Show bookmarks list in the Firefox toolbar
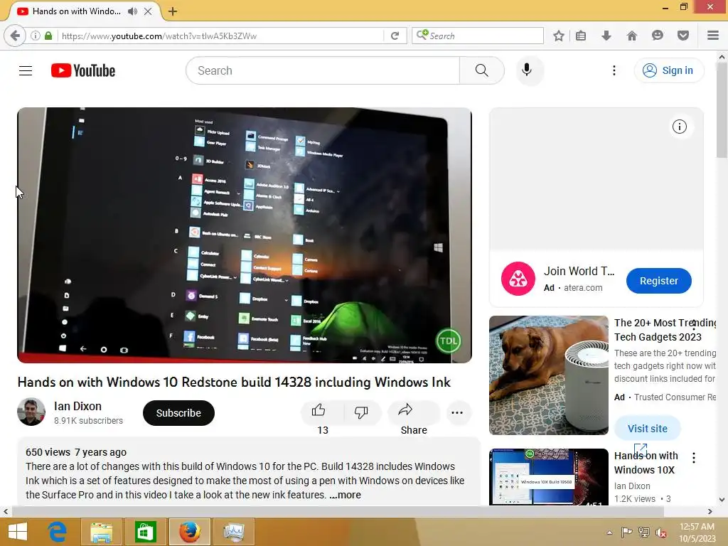 [x=581, y=36]
